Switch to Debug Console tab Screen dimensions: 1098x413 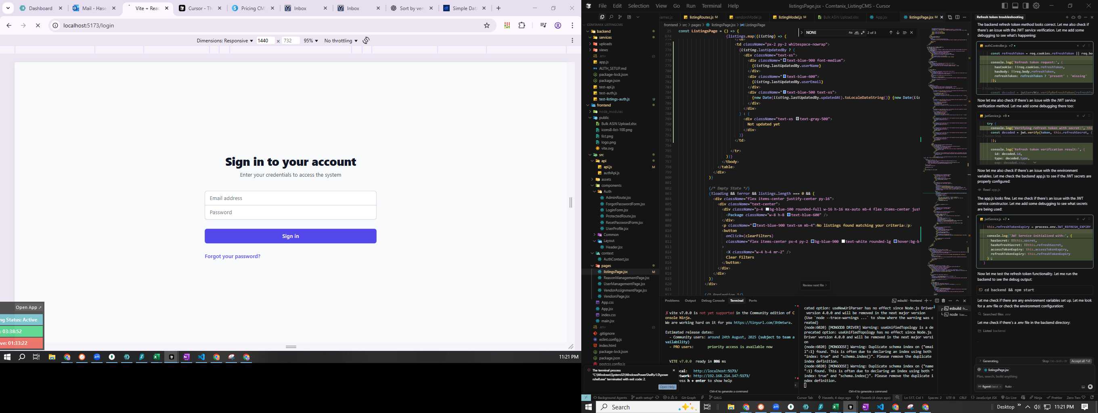[712, 300]
